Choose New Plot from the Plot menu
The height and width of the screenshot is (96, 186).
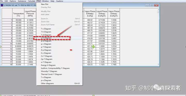click(x=59, y=4)
